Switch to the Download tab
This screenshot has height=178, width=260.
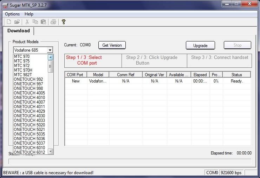coord(19,31)
